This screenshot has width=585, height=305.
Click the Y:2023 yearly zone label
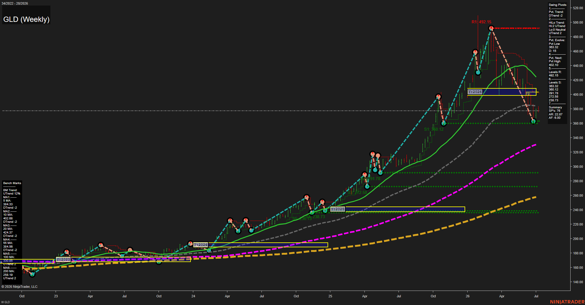pos(63,259)
